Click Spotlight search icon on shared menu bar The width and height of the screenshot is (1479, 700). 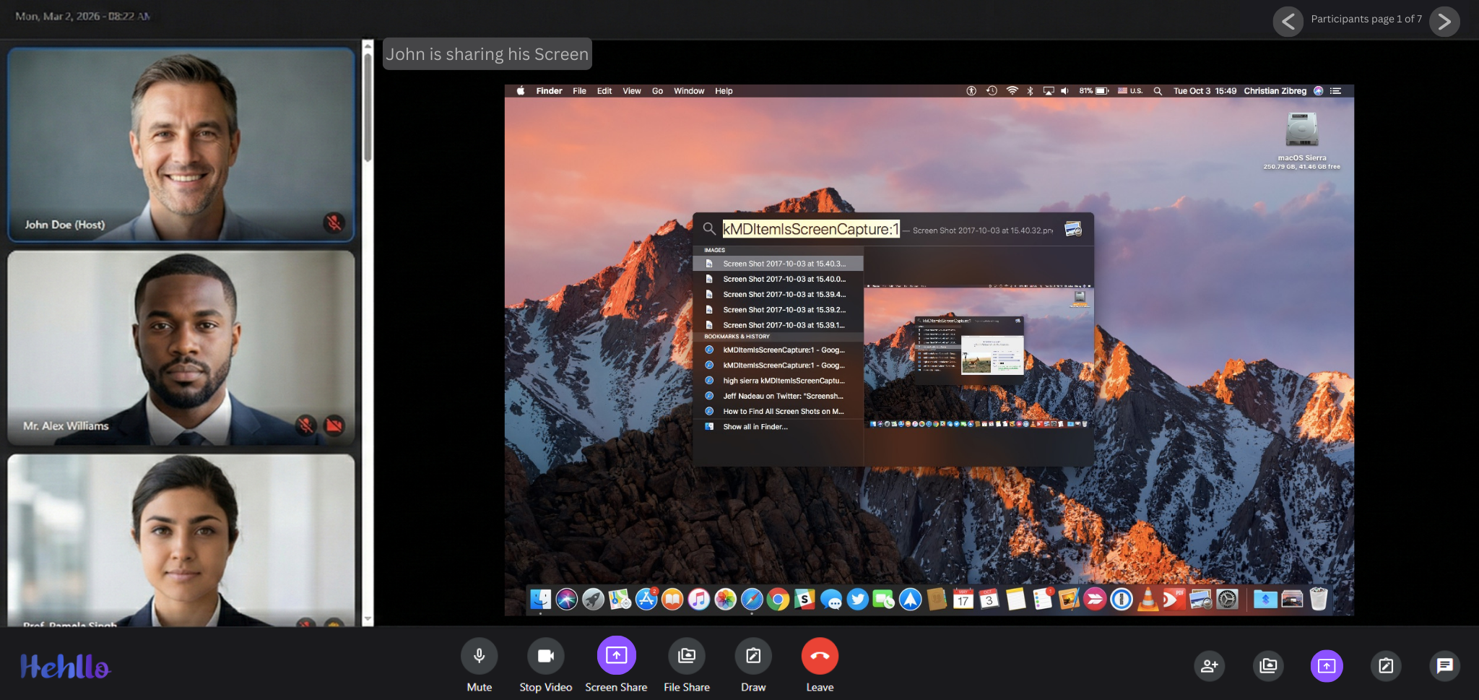[1157, 91]
